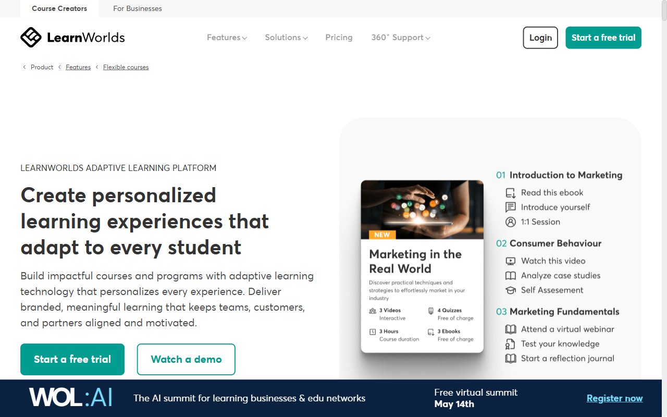Expand the Solutions dropdown menu
This screenshot has height=417, width=667.
(x=286, y=38)
